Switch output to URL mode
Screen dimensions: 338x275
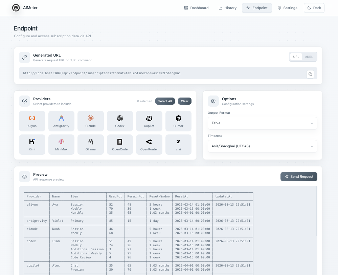click(x=296, y=57)
